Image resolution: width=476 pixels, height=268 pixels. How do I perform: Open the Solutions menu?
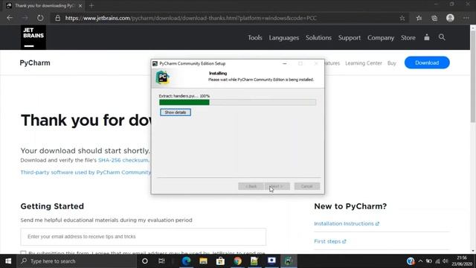(318, 38)
